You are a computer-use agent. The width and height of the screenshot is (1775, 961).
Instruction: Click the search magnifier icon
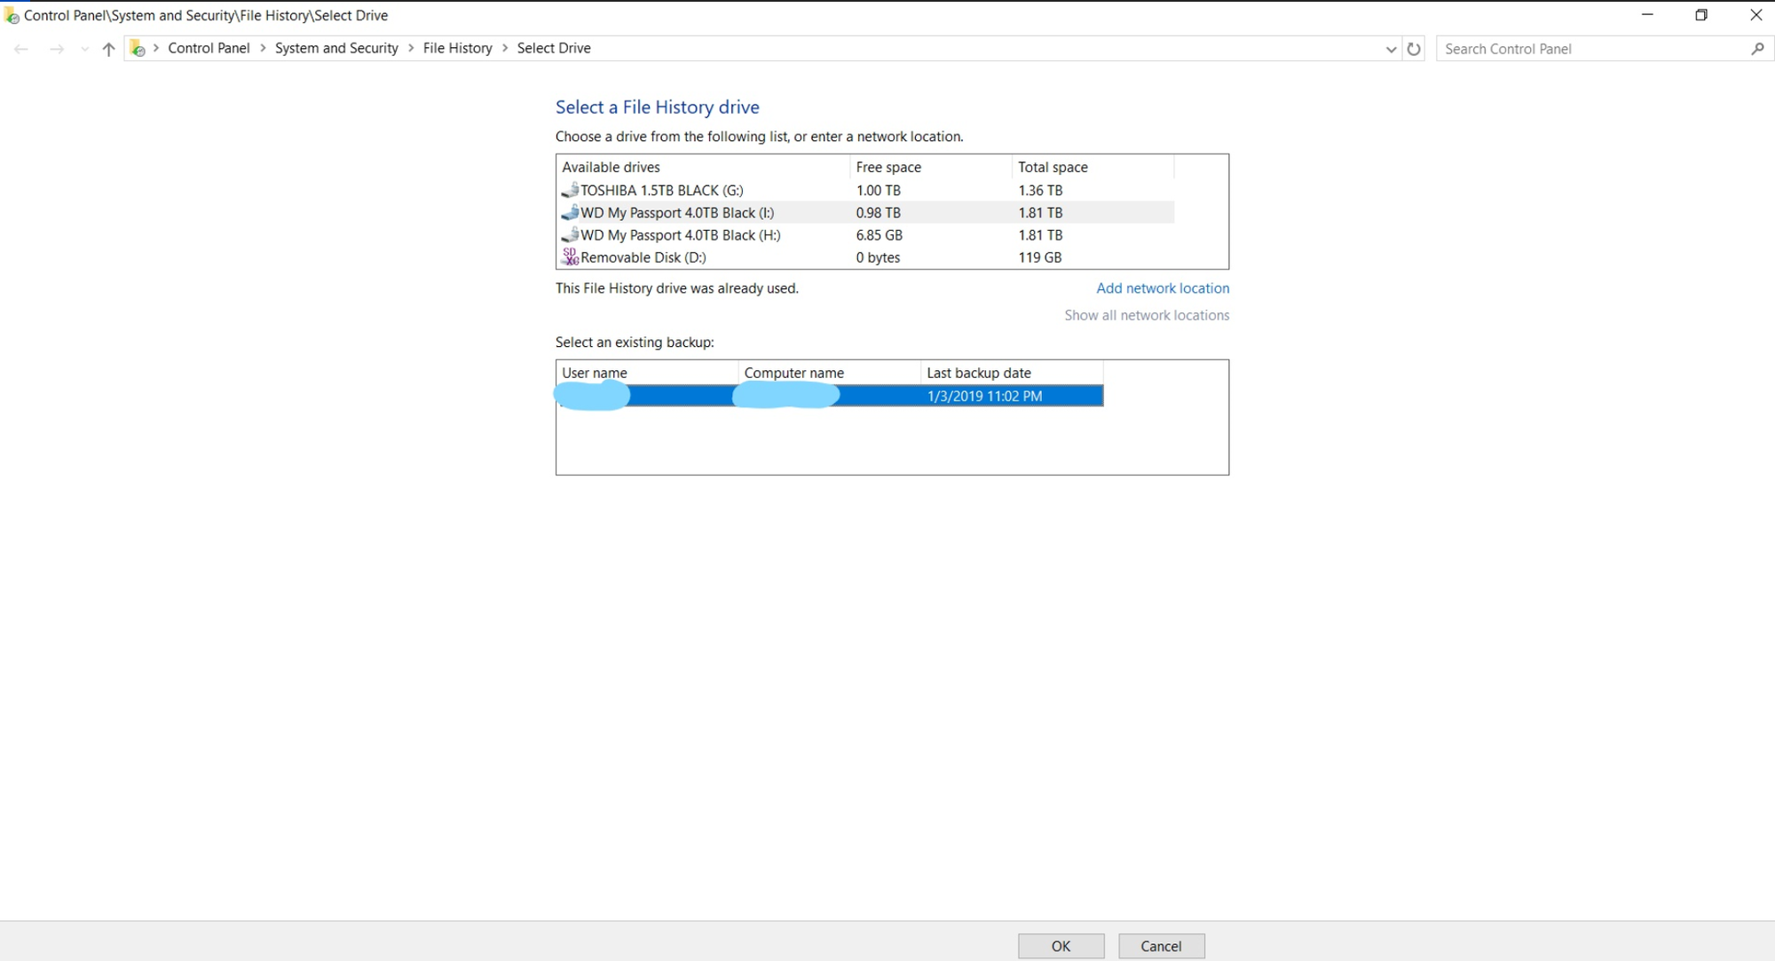[x=1757, y=49]
